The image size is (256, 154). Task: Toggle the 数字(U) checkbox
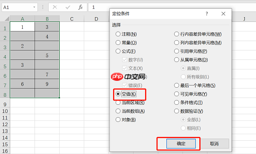(132, 60)
